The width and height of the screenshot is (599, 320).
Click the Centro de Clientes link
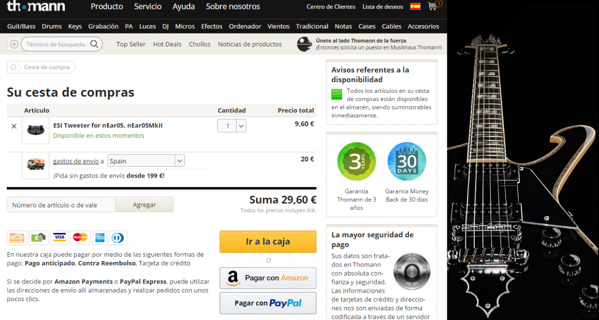[331, 7]
